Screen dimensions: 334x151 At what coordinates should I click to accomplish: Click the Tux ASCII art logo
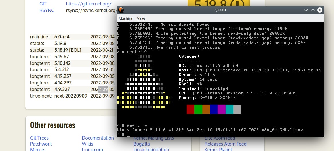coord(144,82)
